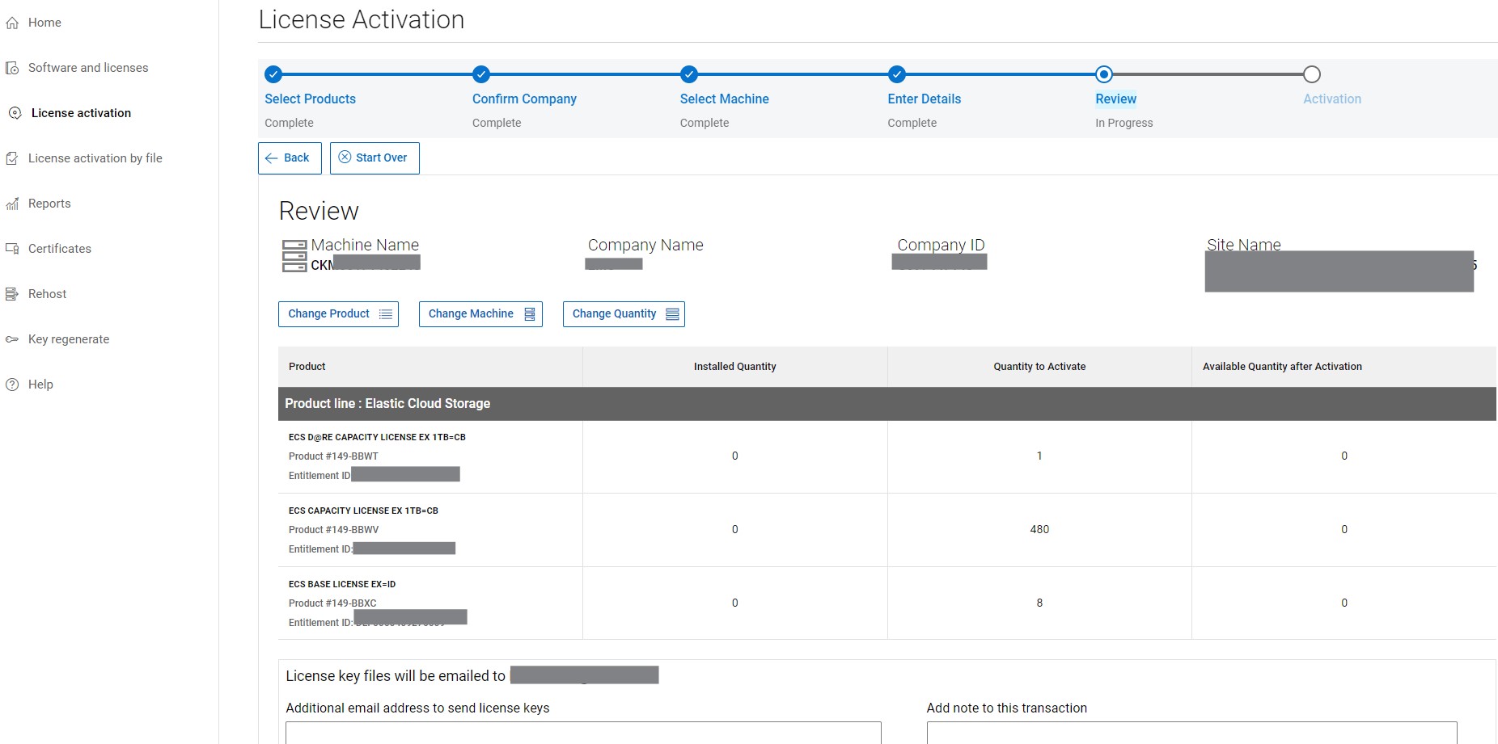Open Software and licenses via its sidebar icon
The image size is (1498, 744).
tap(12, 68)
